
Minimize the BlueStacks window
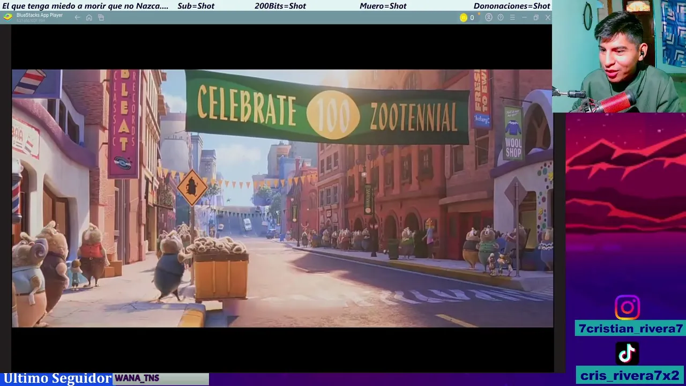(524, 18)
